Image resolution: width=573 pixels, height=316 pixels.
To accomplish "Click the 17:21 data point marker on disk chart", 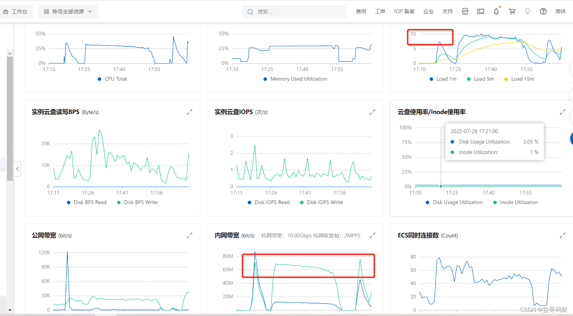I will coord(441,186).
